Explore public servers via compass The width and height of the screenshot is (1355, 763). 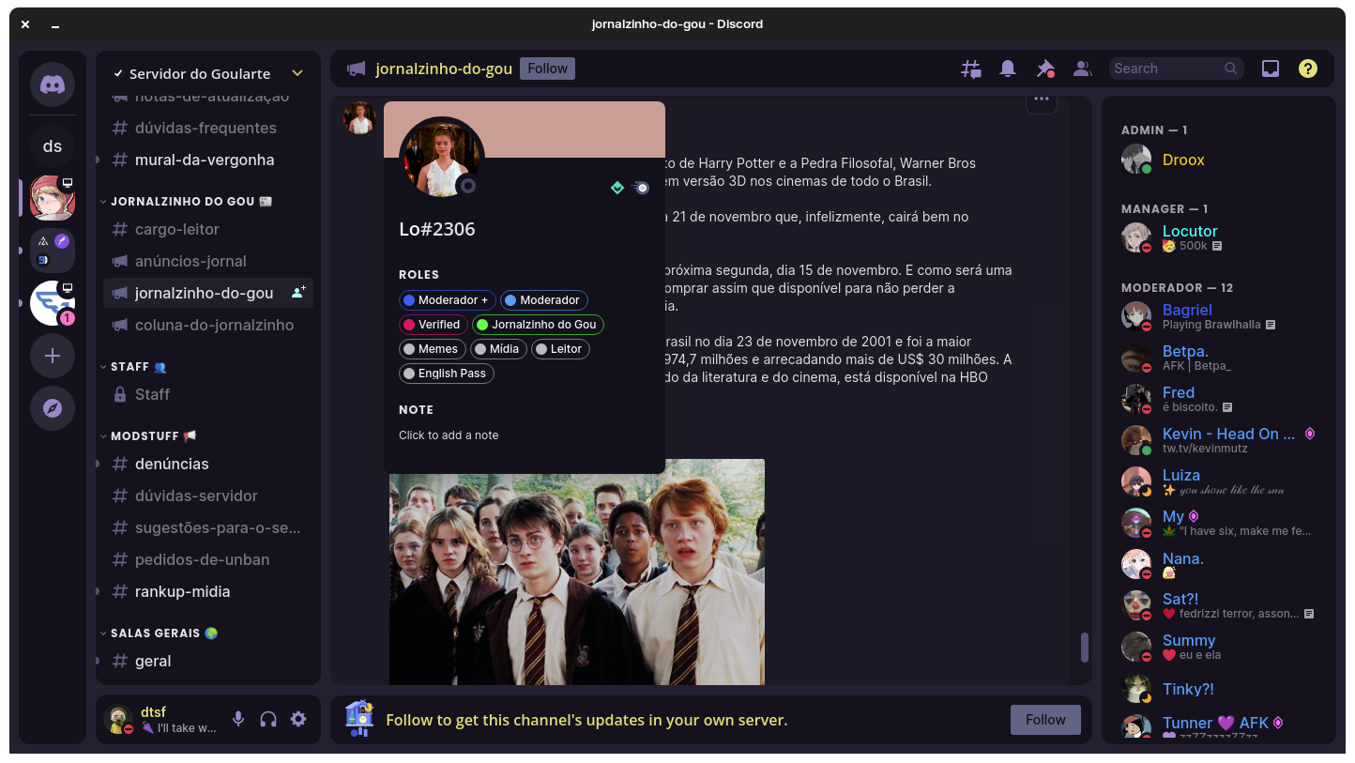click(53, 408)
